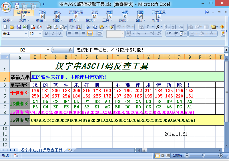Click the zoom in plus button
Screen dimensions: 229x161
221,155
